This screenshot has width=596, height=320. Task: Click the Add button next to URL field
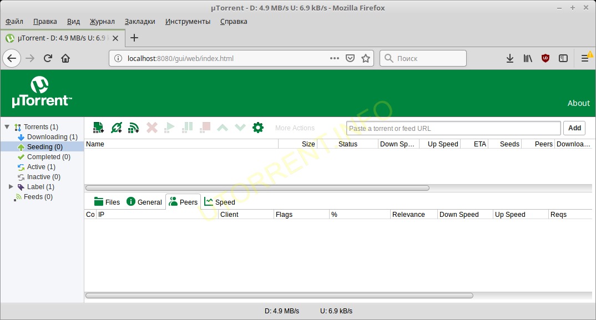coord(574,128)
